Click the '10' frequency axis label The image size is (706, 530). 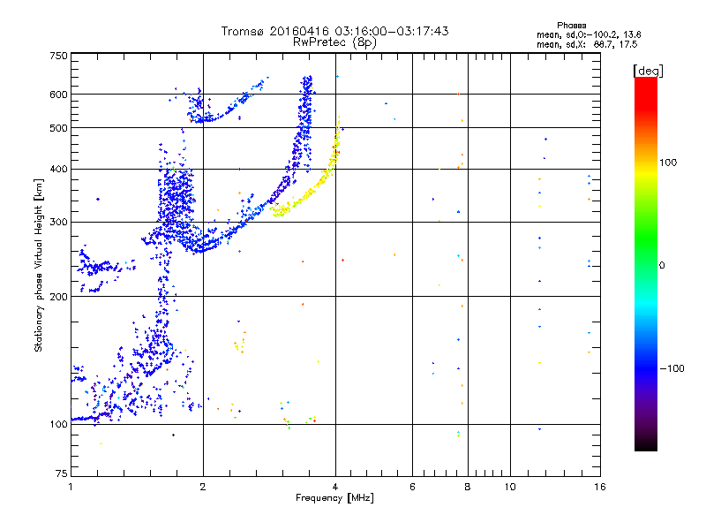pos(510,487)
